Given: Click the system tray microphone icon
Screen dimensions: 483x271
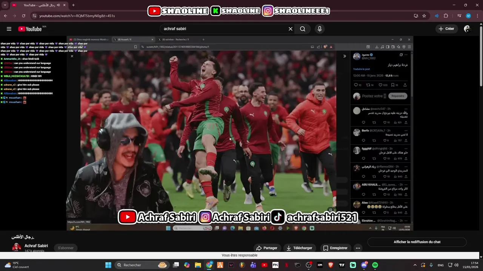Looking at the screenshot, I should click(x=431, y=265).
